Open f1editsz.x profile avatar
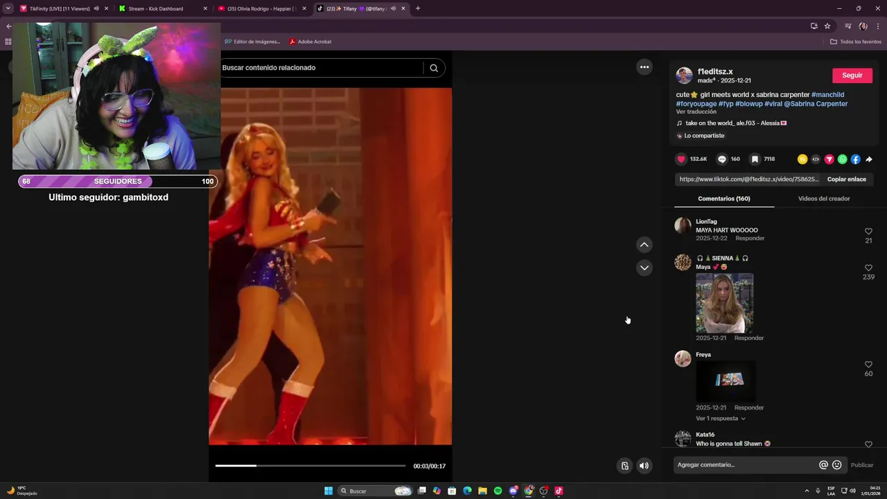The image size is (887, 499). pyautogui.click(x=684, y=76)
